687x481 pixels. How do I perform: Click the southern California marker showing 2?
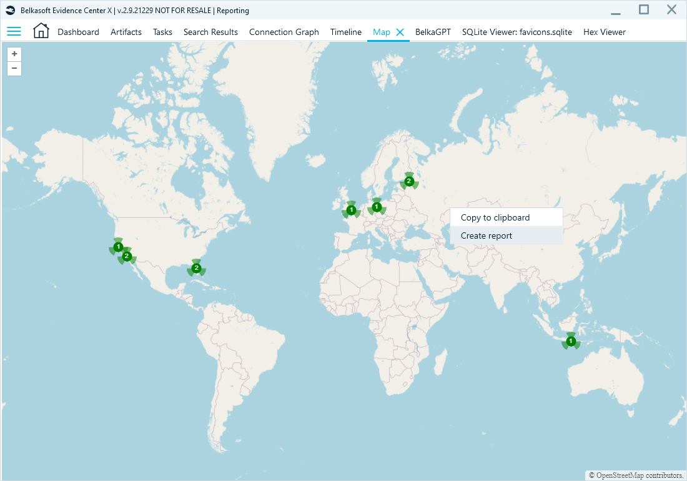tap(126, 255)
